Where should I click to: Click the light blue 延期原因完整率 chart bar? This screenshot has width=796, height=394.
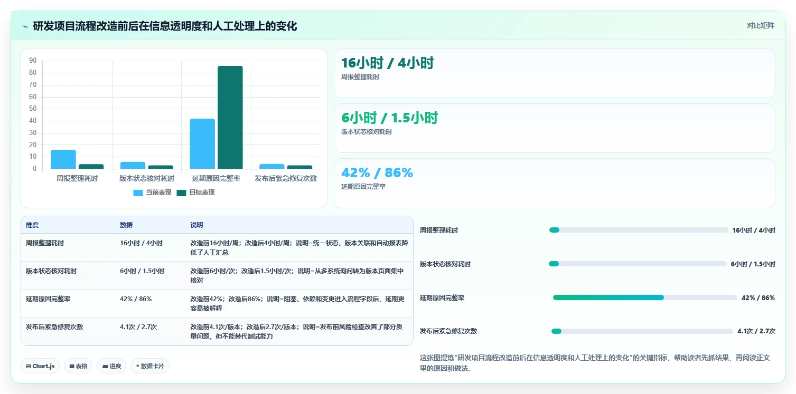point(202,144)
